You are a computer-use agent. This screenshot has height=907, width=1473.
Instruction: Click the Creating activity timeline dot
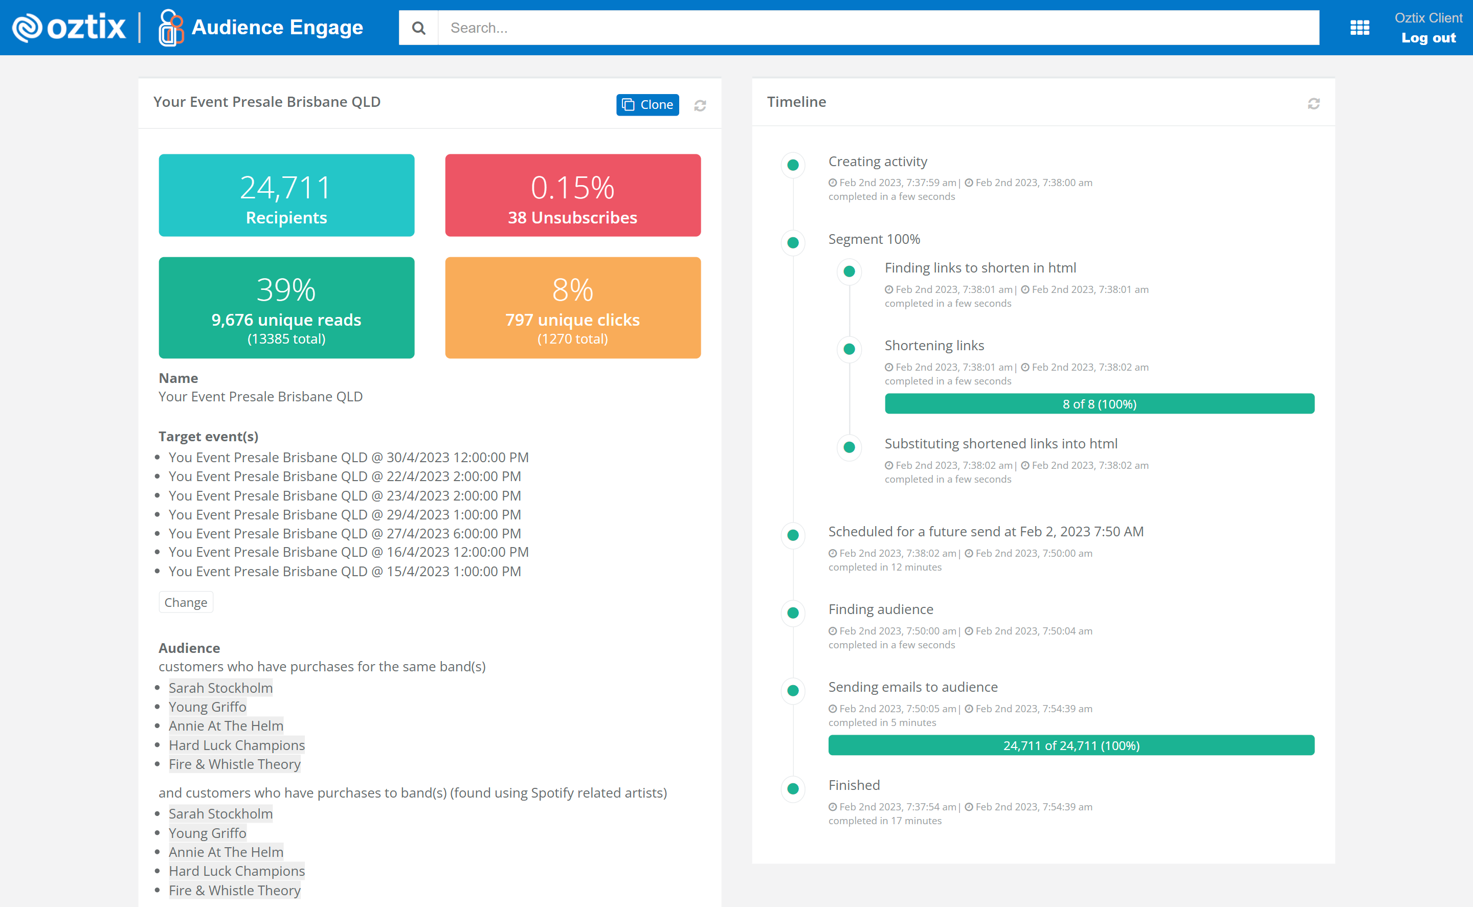click(x=793, y=165)
